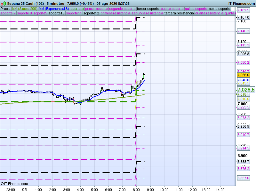Screen dimensions: 256x192
Task: Select the Precio legend label
Action: point(5,9)
